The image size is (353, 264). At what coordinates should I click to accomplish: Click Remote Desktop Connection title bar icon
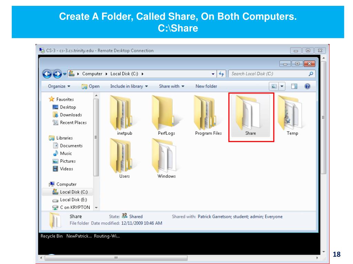click(x=42, y=50)
